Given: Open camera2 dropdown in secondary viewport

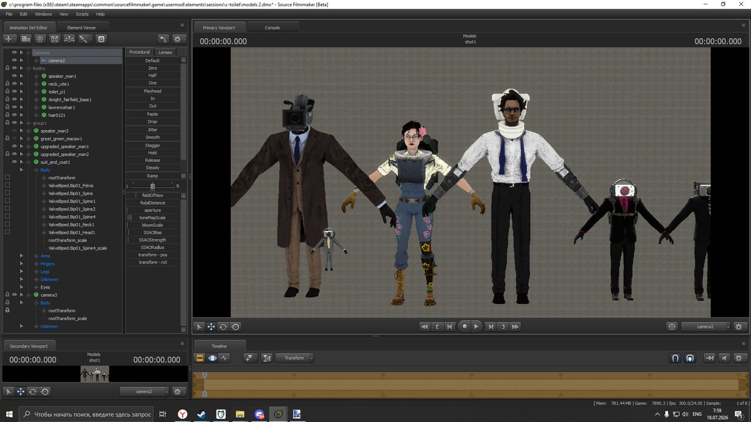Looking at the screenshot, I should 144,391.
